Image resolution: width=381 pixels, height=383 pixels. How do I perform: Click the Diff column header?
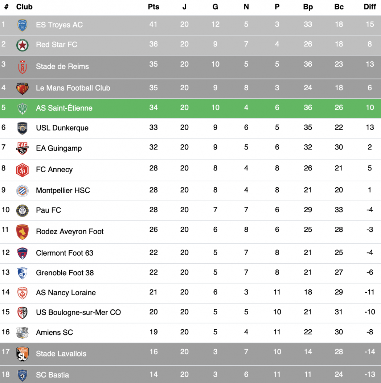pyautogui.click(x=370, y=7)
